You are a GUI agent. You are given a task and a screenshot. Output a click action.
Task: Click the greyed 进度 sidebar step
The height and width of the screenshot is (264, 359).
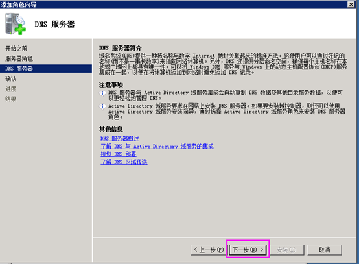click(11, 89)
